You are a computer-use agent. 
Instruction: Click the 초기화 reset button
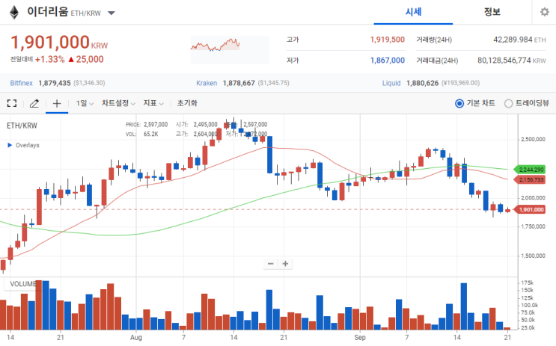click(x=187, y=103)
